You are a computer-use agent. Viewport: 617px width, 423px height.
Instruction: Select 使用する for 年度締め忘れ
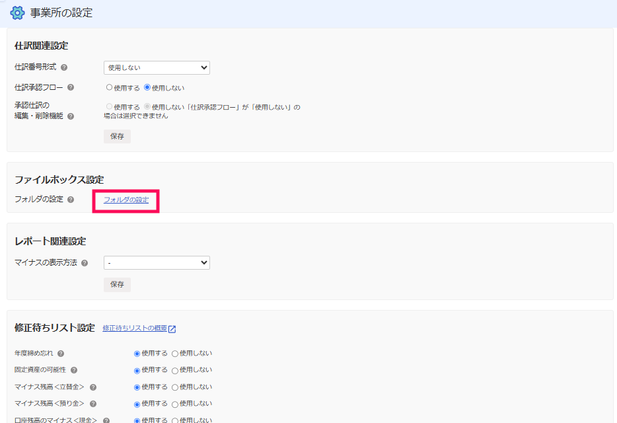coord(137,354)
